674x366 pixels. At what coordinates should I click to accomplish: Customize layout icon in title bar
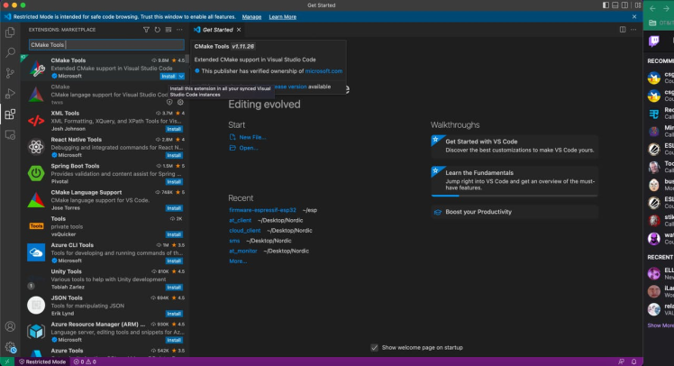(x=638, y=5)
